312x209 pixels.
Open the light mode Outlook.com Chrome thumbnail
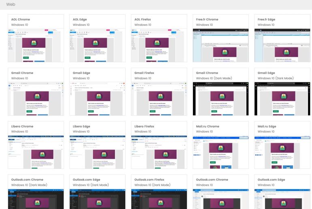(220, 199)
